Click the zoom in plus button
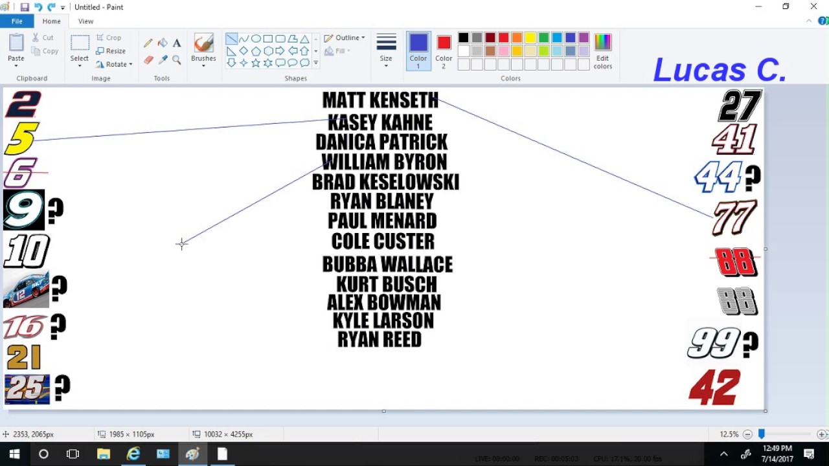 822,434
